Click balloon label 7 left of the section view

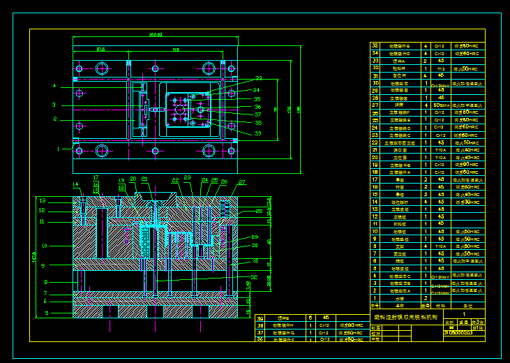(45, 294)
